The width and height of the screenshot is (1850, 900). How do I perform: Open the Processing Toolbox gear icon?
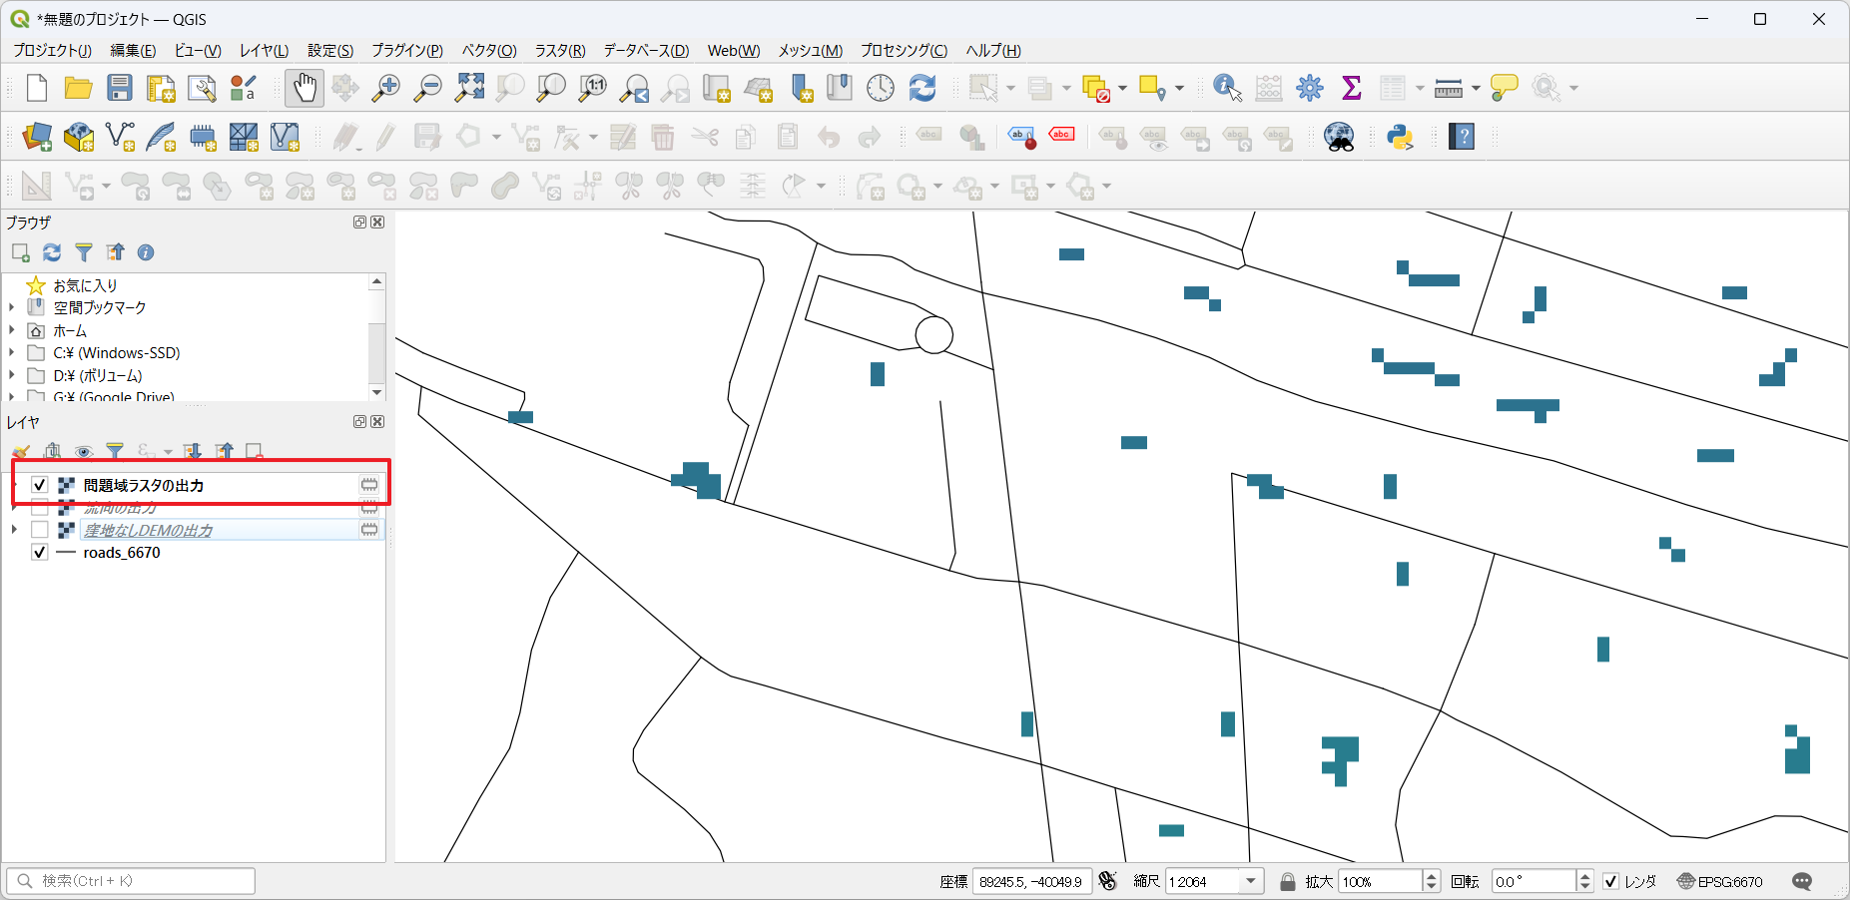(x=1310, y=88)
